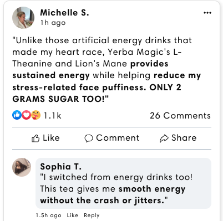Open Michelle S. profile name link
Image resolution: width=223 pixels, height=221 pixels.
(x=64, y=13)
